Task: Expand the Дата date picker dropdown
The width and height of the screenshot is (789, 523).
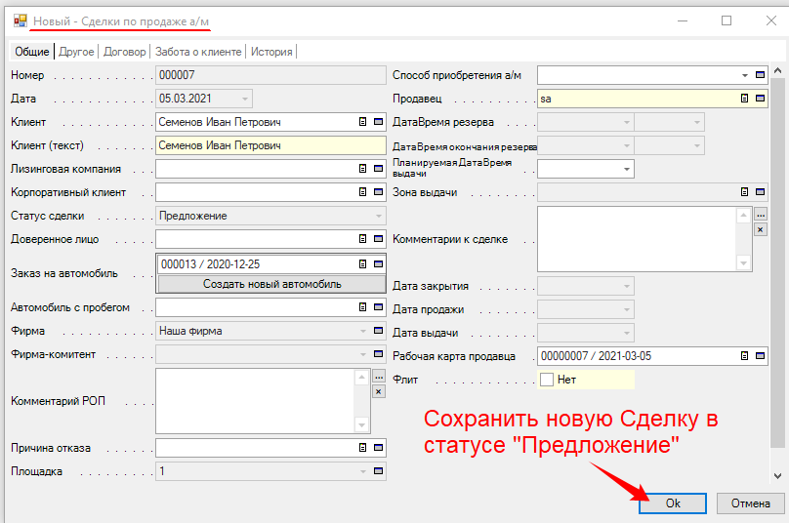Action: pos(244,98)
